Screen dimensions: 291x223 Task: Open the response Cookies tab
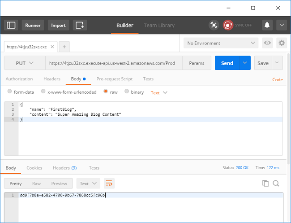tap(34, 168)
